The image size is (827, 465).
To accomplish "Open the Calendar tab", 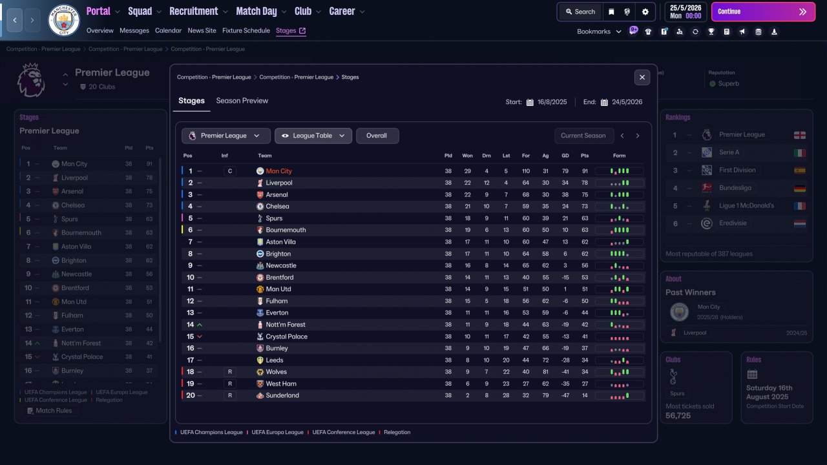I will point(168,30).
